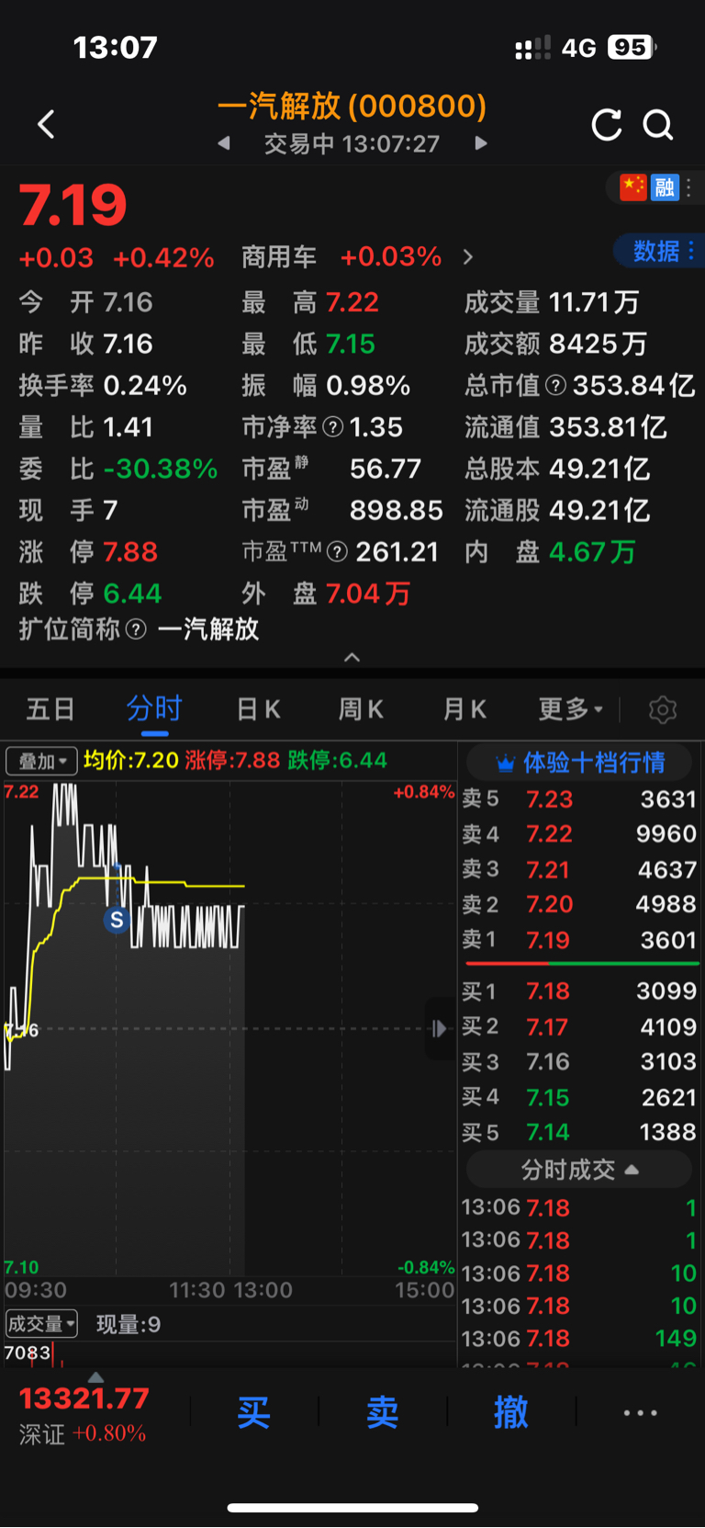Tap the 撤 cancel order button
The image size is (705, 1528).
tap(511, 1412)
